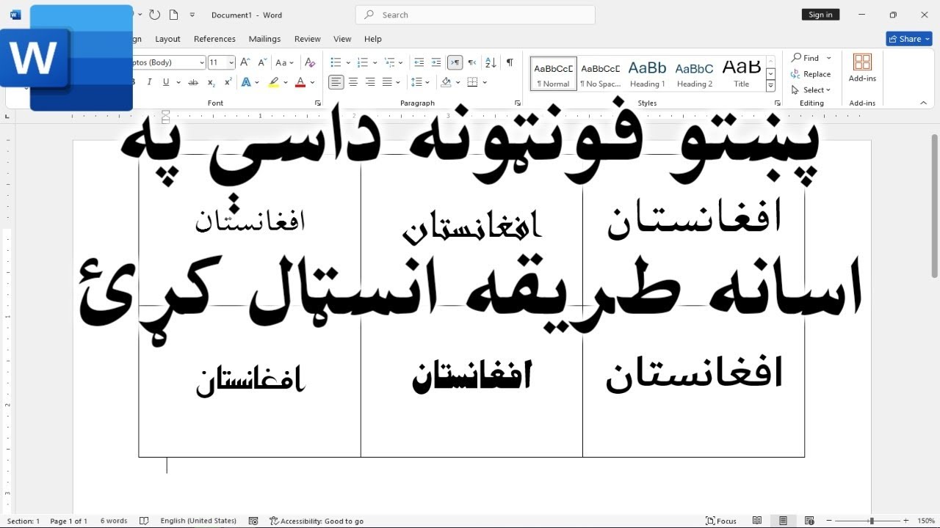Toggle align left button

(336, 82)
